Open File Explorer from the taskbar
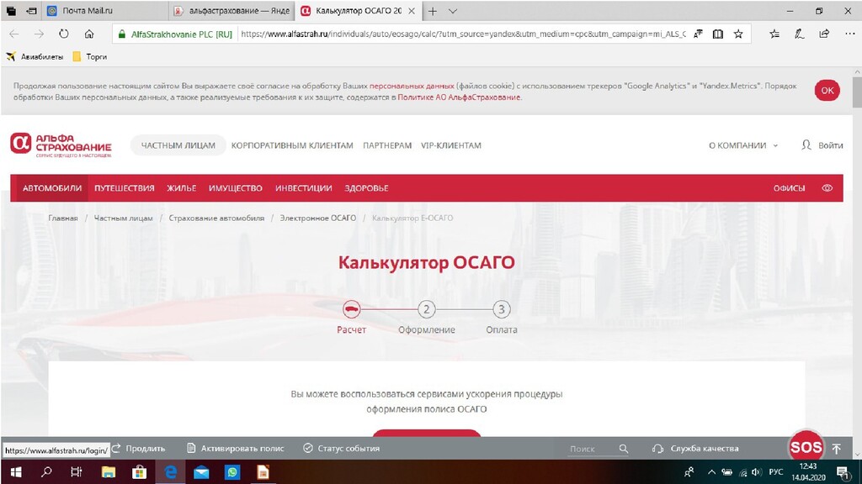 pos(109,472)
